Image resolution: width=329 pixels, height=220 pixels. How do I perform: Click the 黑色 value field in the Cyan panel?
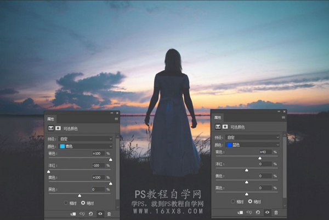98,189
